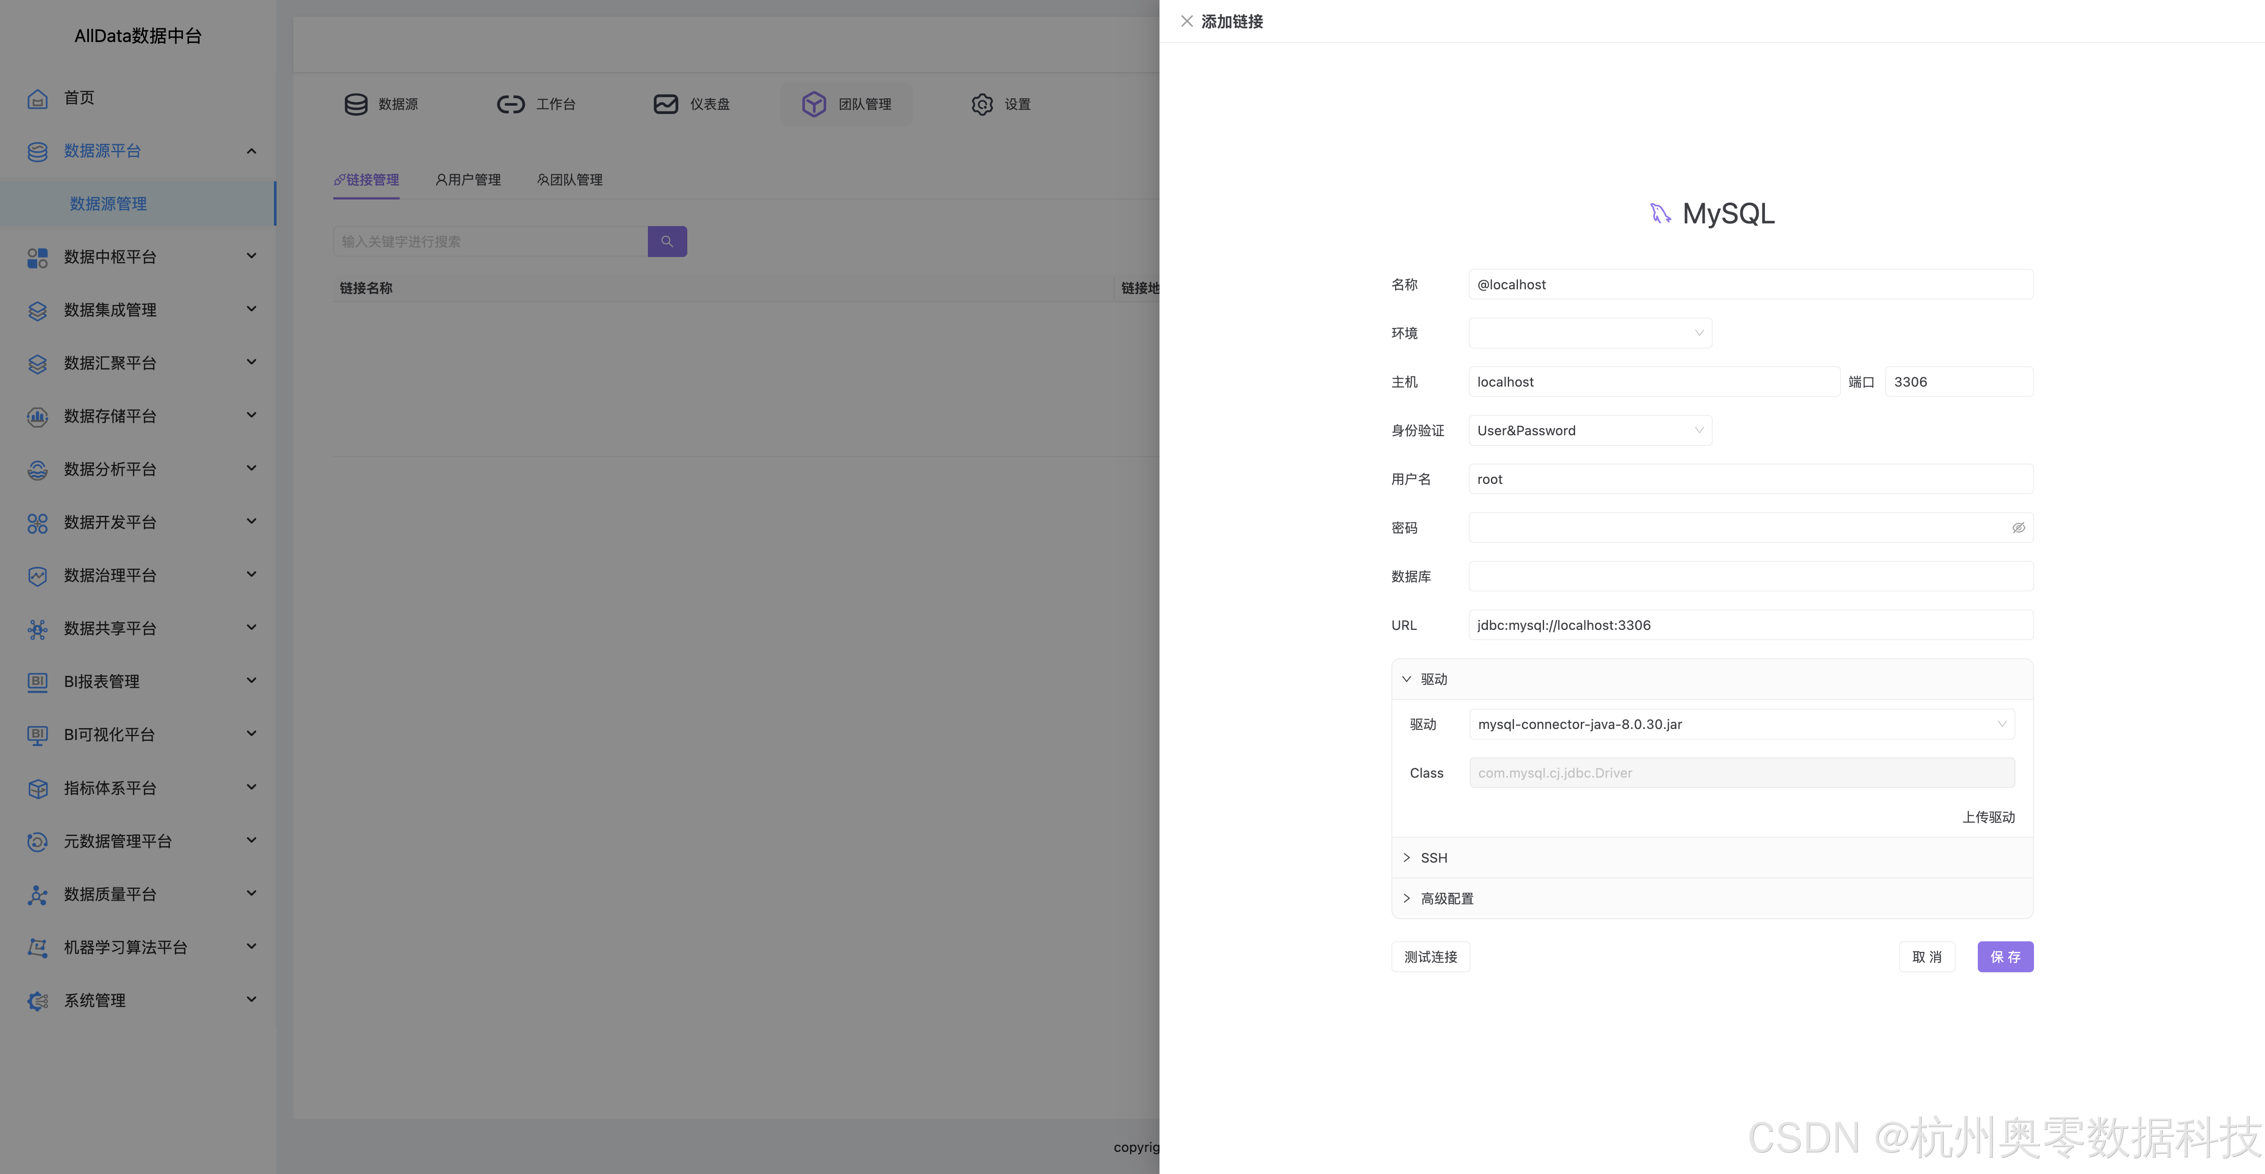Click the 工作台 link icon

pos(510,104)
